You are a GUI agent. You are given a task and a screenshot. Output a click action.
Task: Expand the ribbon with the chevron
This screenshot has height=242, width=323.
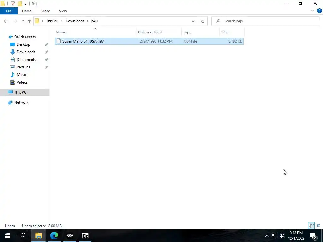coord(313,11)
